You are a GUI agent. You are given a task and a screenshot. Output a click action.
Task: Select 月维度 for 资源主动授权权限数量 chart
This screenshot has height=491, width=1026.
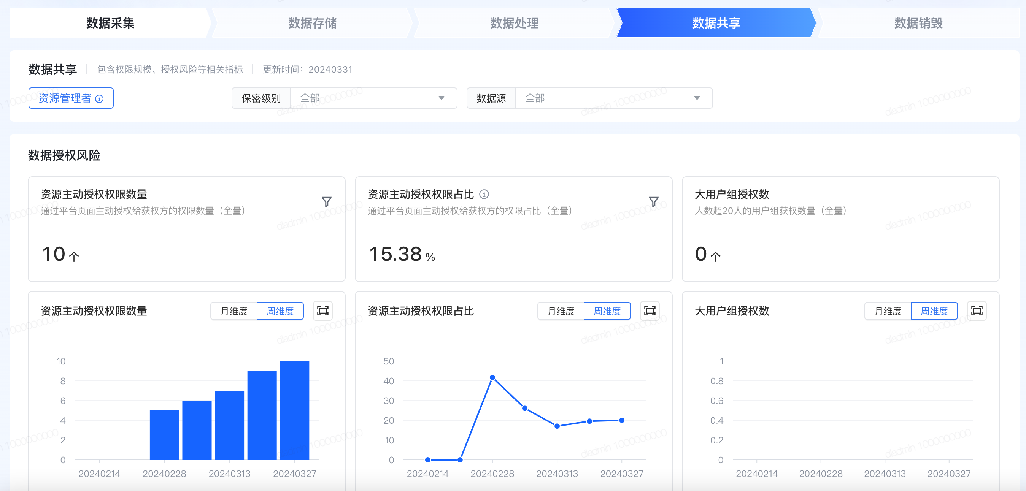pyautogui.click(x=234, y=311)
